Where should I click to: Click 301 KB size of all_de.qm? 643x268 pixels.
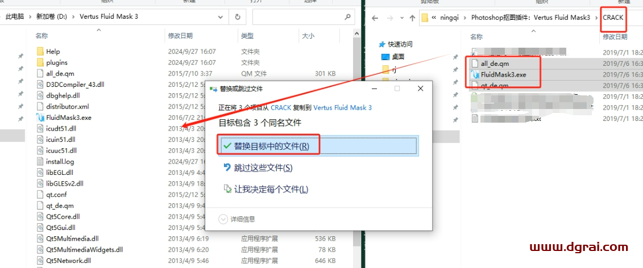(324, 74)
